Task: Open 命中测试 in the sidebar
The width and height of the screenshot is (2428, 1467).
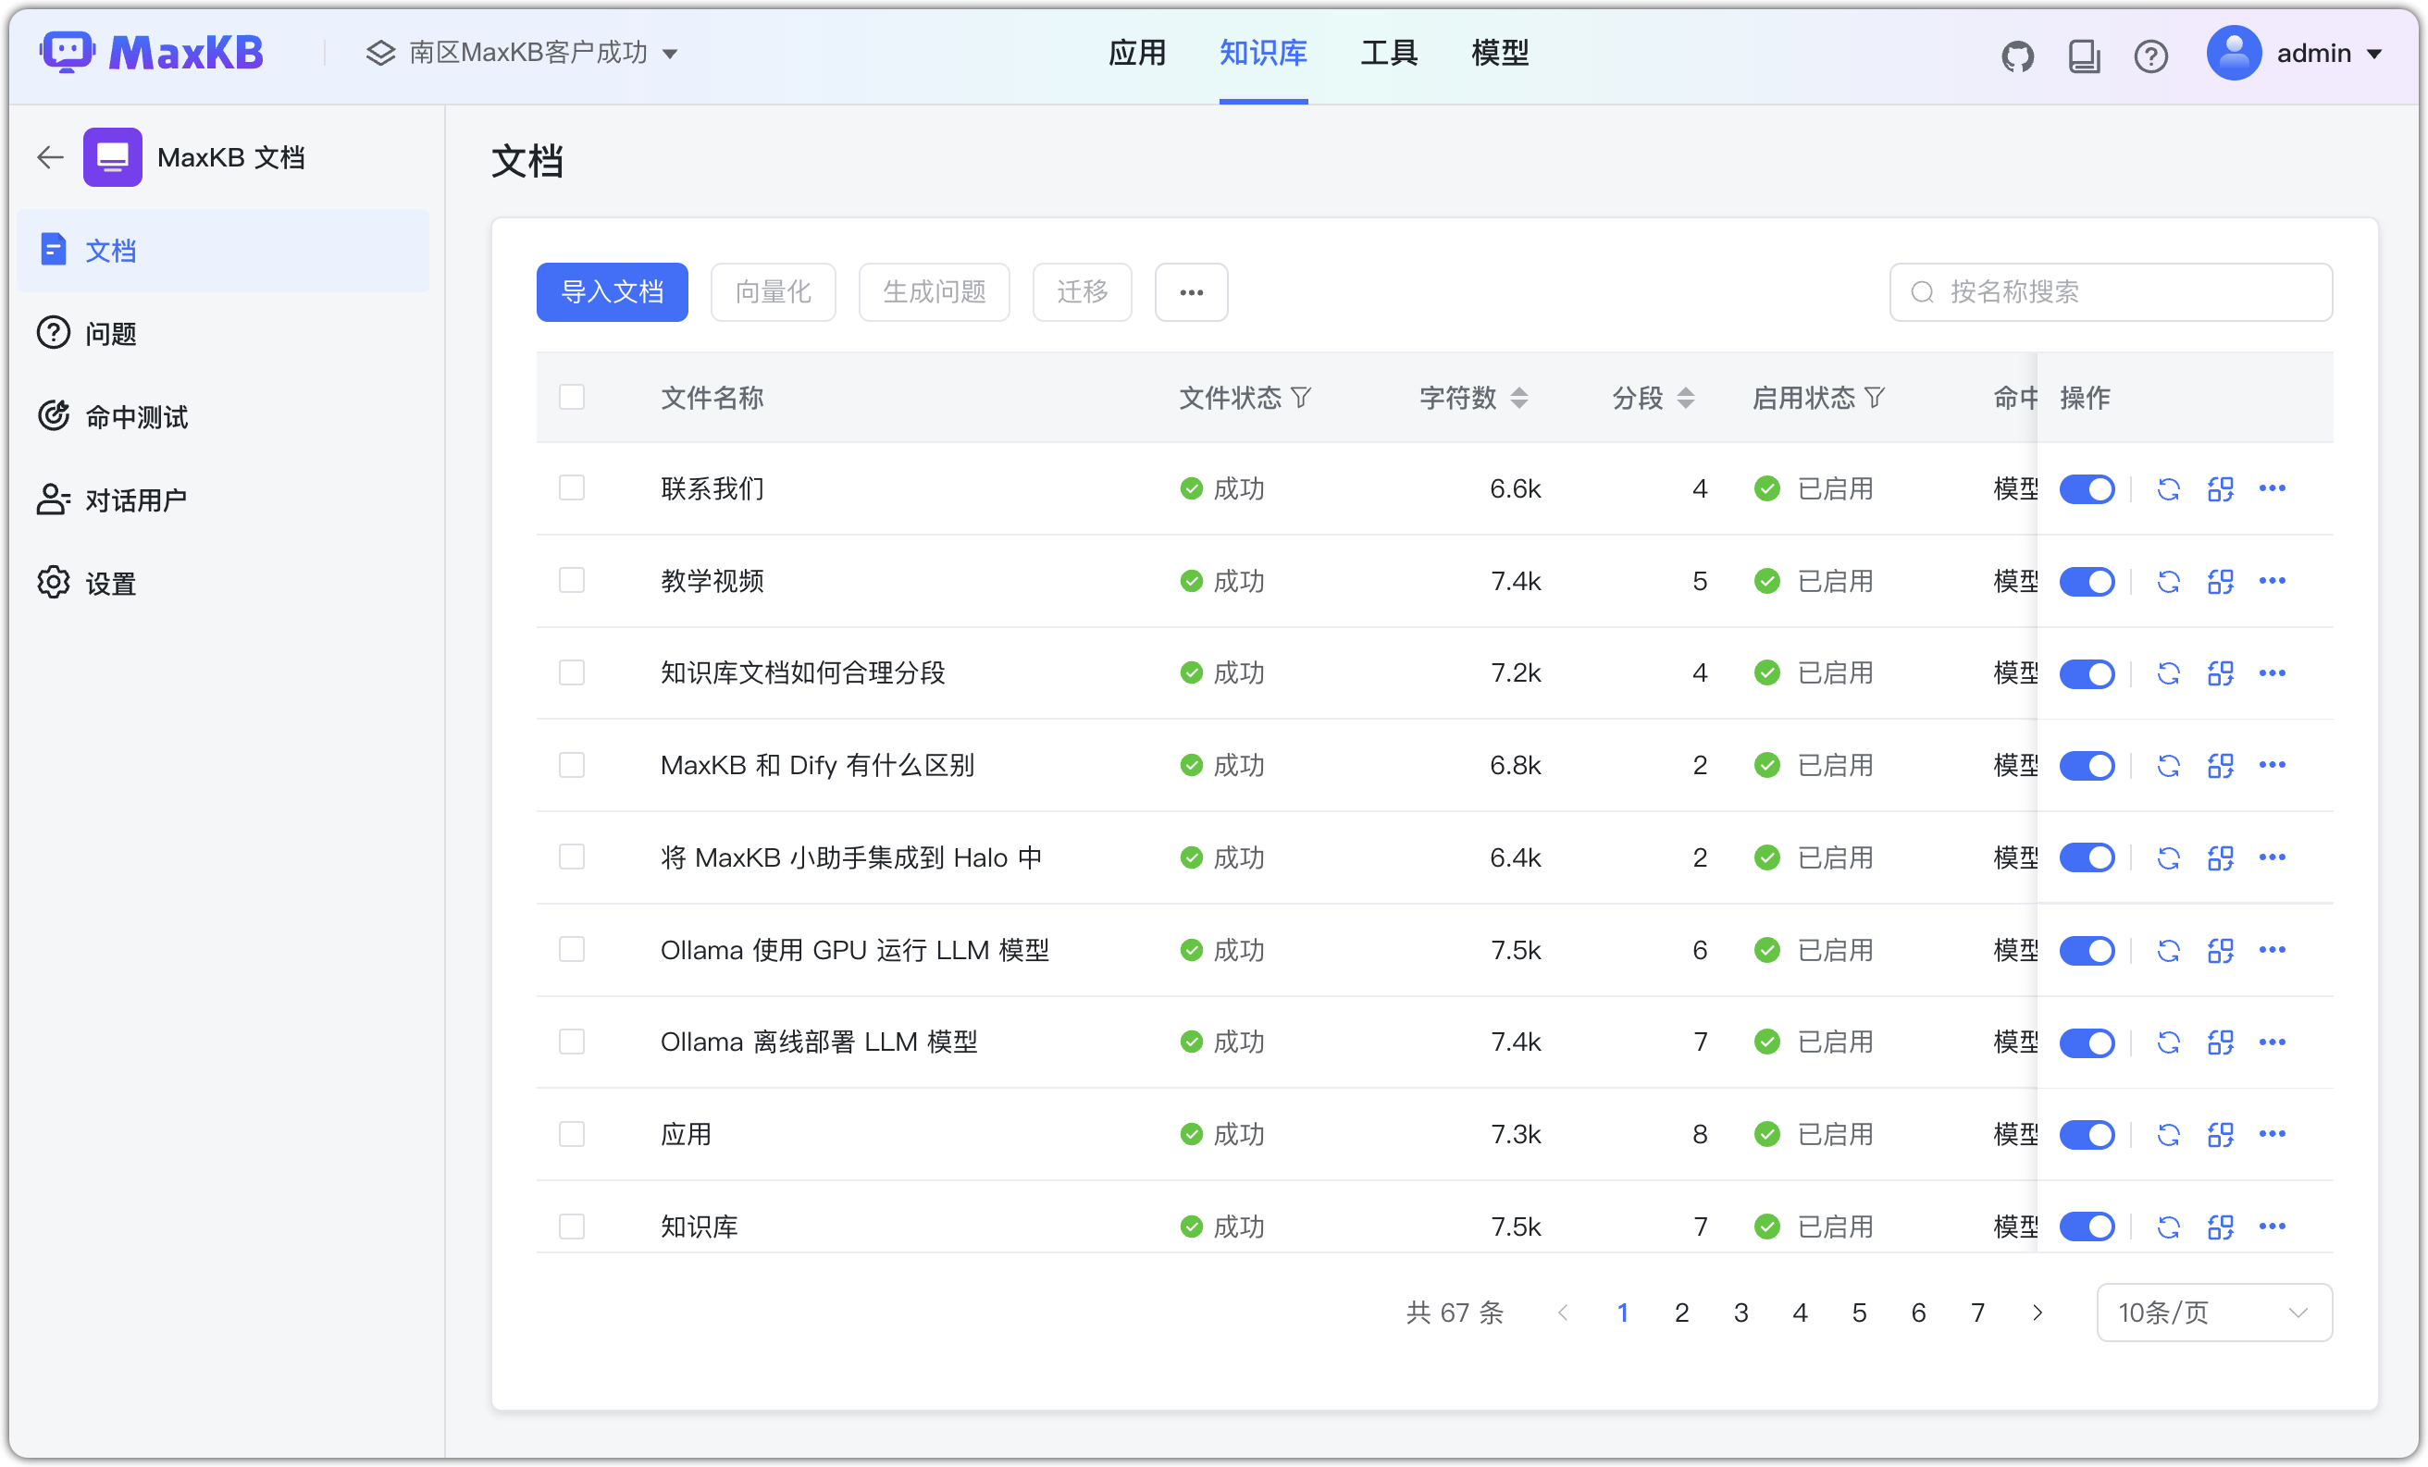Action: (223, 417)
